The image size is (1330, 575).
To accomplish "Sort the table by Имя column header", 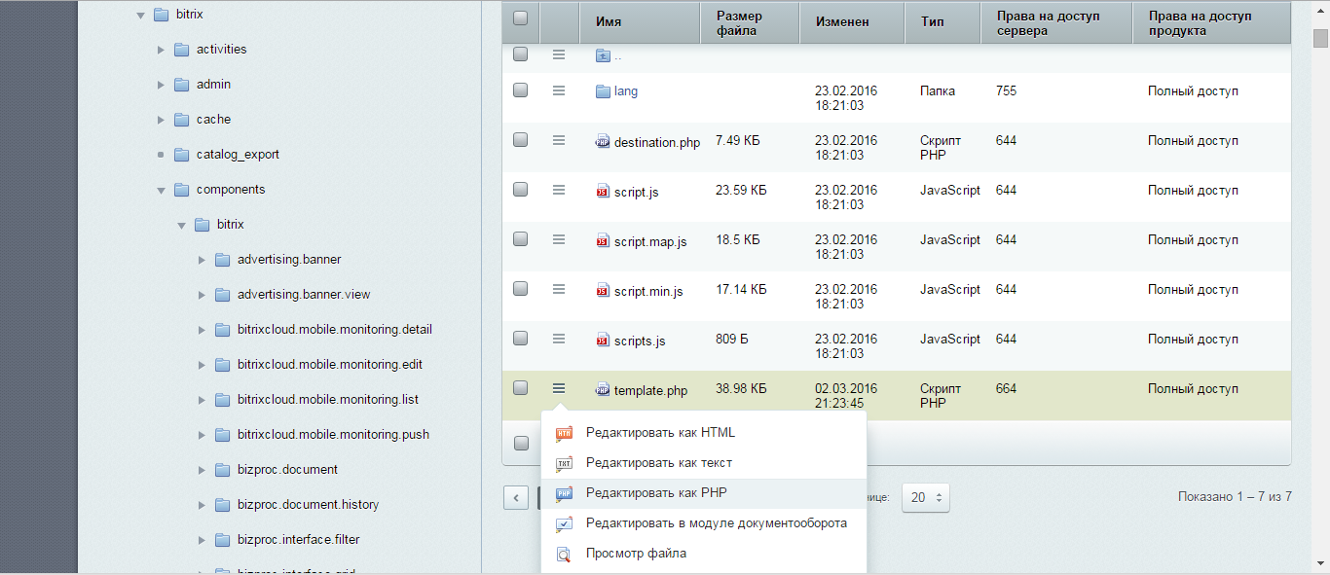I will [640, 21].
